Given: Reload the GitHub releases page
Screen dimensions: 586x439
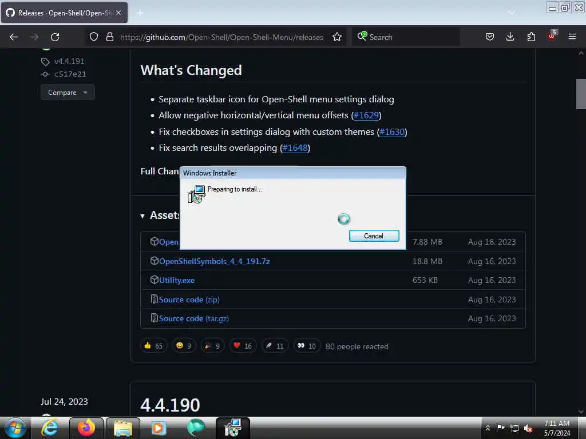Looking at the screenshot, I should tap(55, 37).
